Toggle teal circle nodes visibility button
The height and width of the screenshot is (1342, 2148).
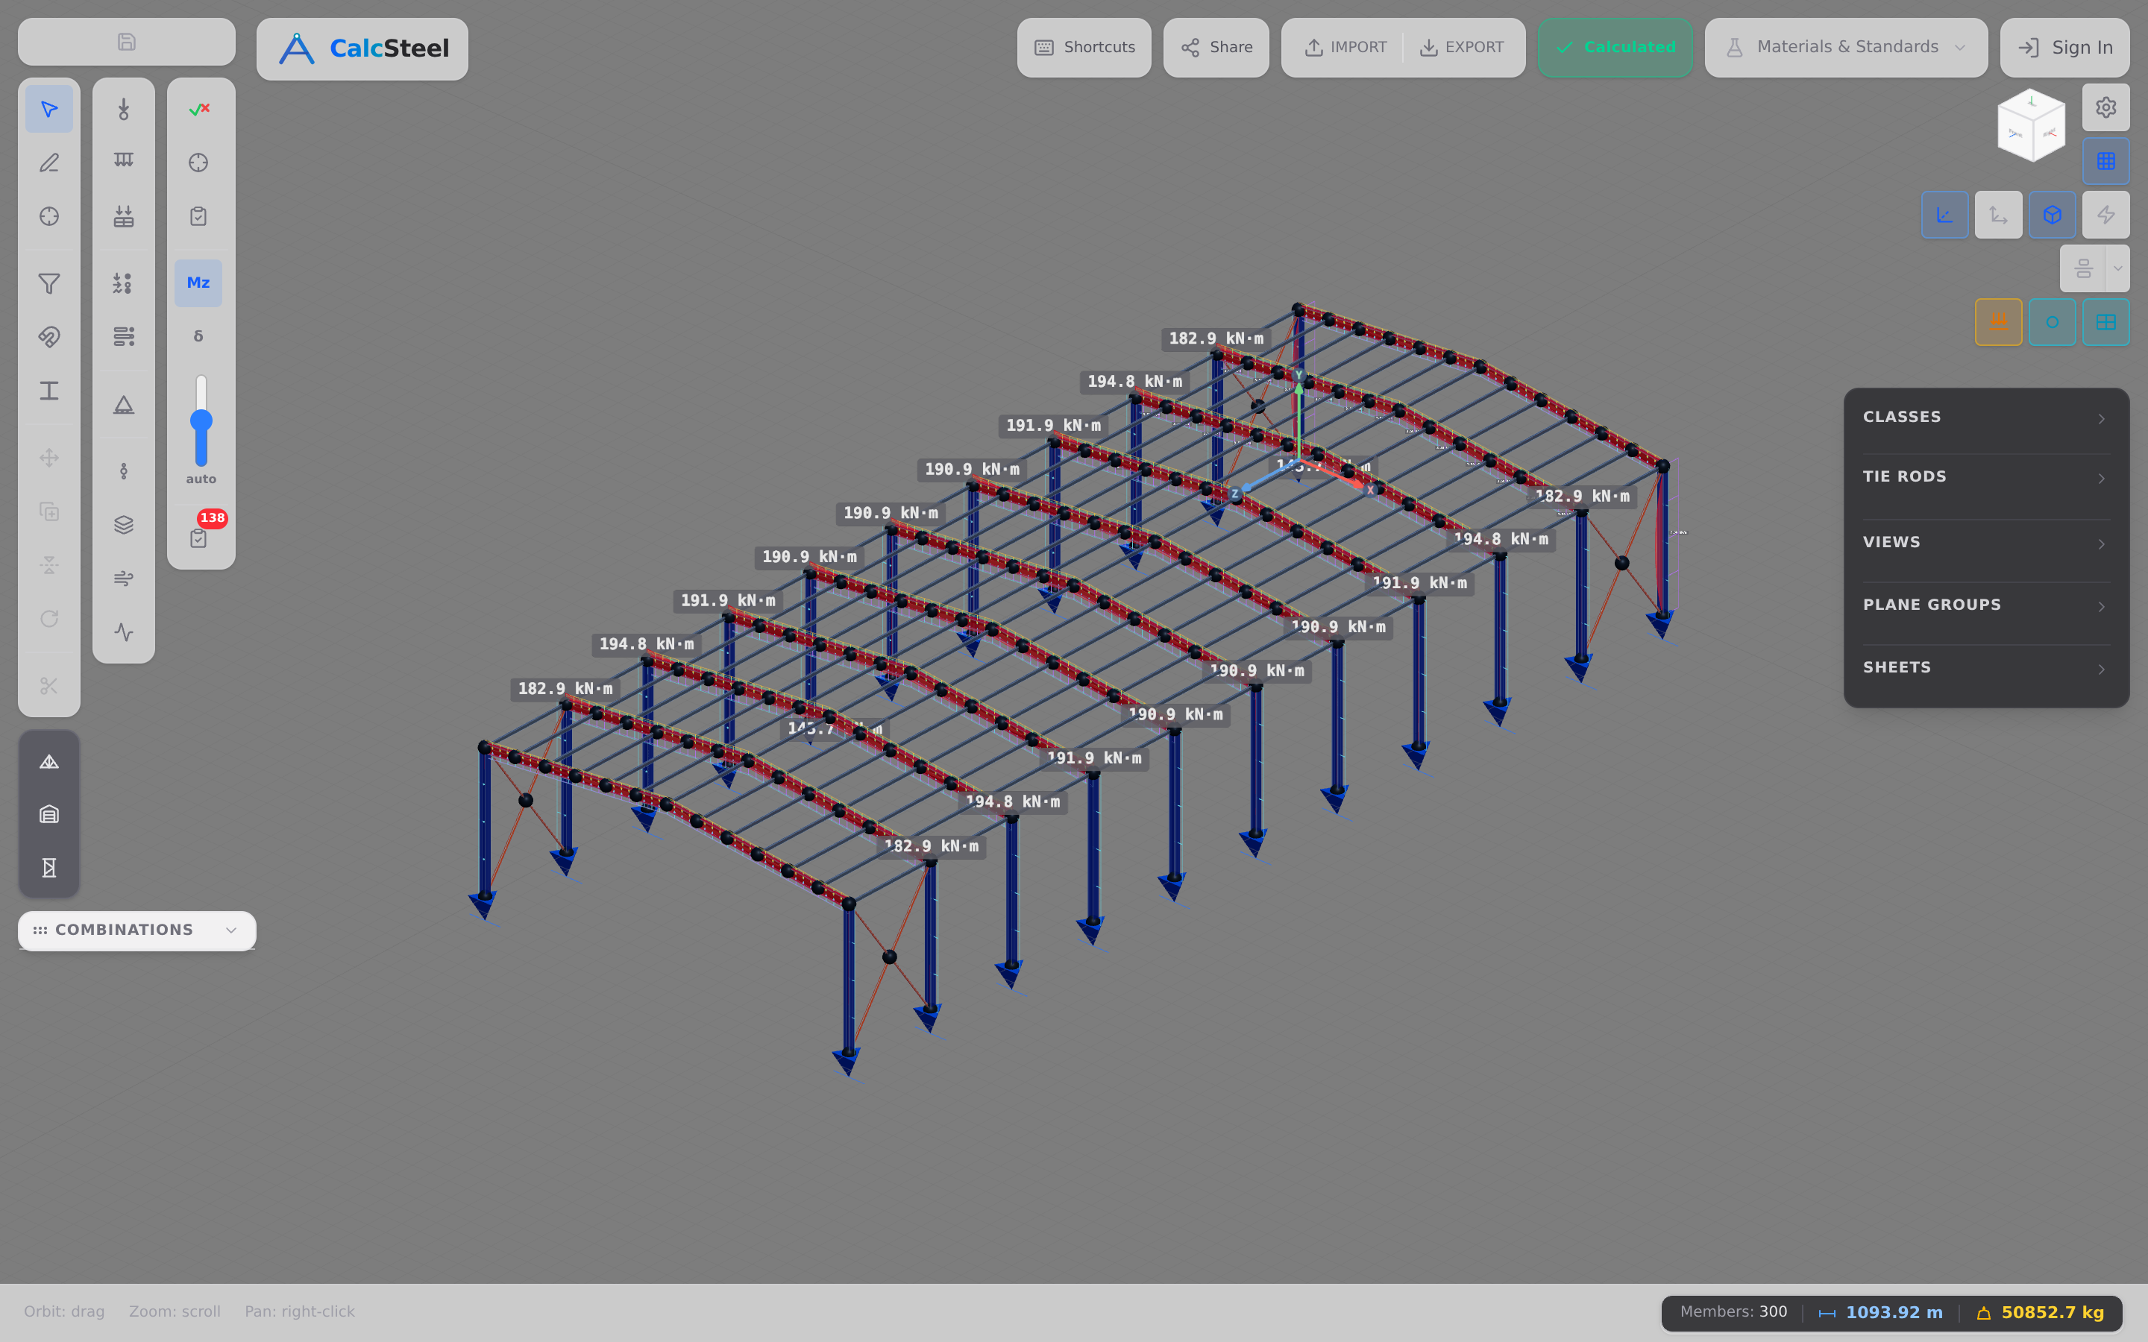2052,322
